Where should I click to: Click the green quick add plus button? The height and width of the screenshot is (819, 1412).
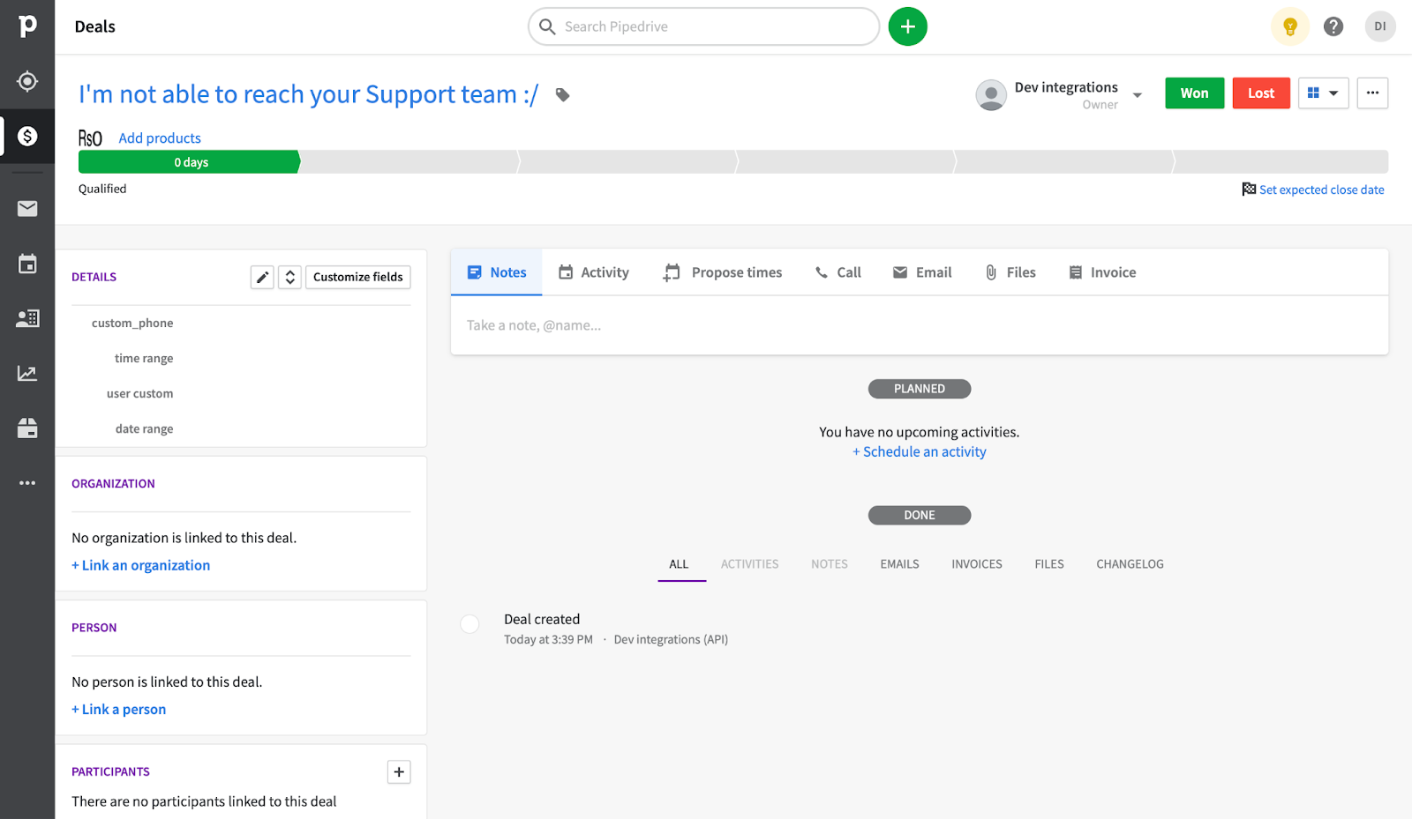click(907, 26)
